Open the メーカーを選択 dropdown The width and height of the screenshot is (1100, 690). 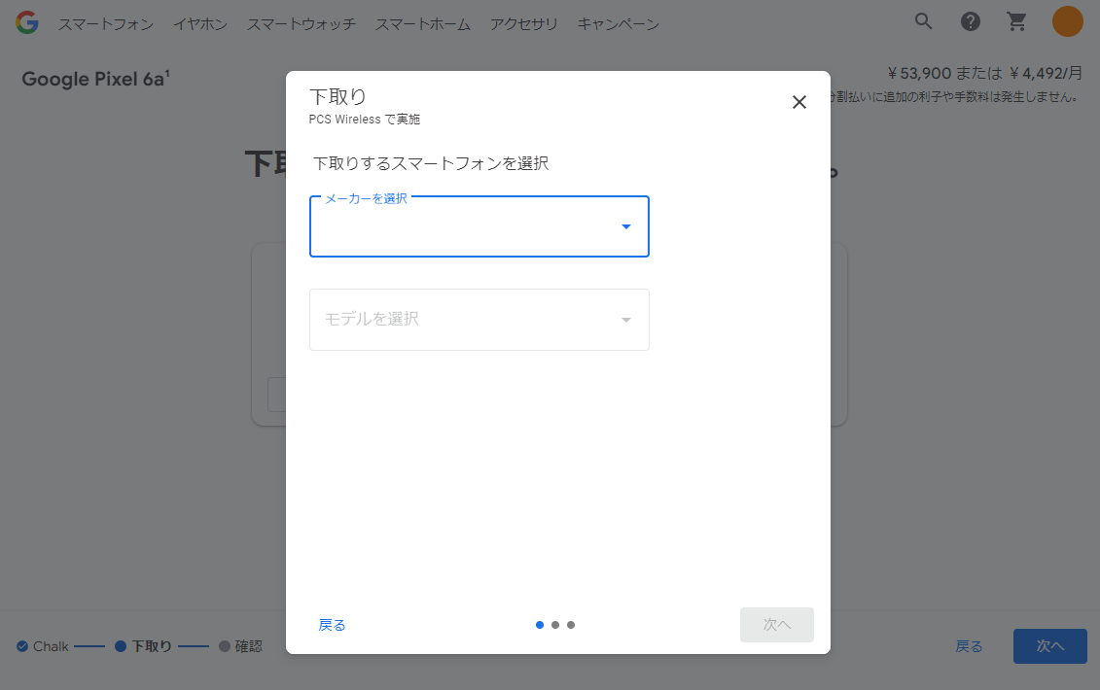479,226
